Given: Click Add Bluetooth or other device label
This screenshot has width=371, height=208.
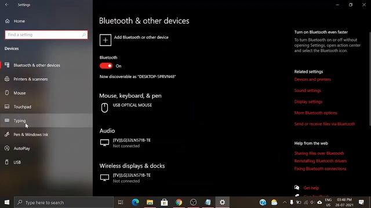Looking at the screenshot, I should click(x=141, y=37).
